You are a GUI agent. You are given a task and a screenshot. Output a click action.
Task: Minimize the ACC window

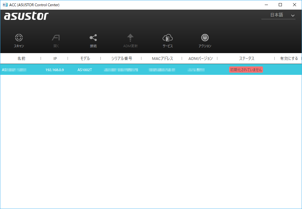266,5
